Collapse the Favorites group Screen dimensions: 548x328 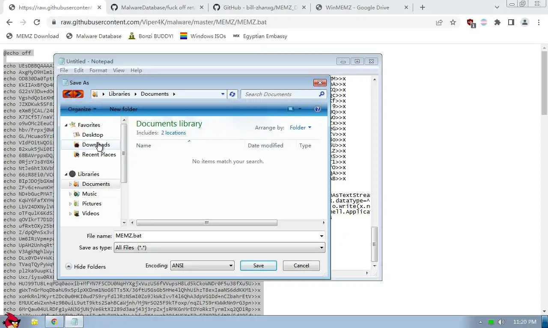(x=66, y=125)
